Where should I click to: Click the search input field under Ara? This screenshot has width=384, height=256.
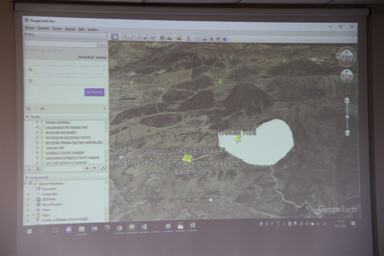[61, 44]
